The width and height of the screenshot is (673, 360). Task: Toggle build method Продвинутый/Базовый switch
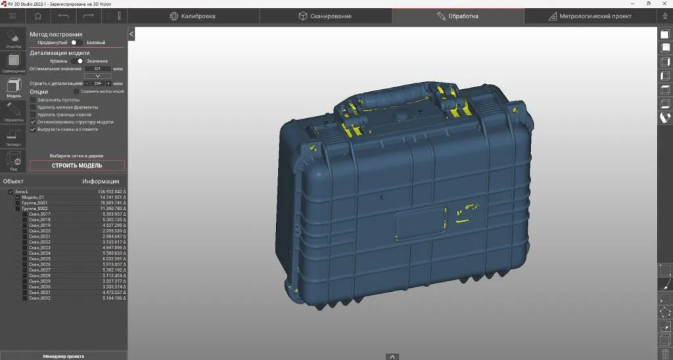pyautogui.click(x=76, y=43)
